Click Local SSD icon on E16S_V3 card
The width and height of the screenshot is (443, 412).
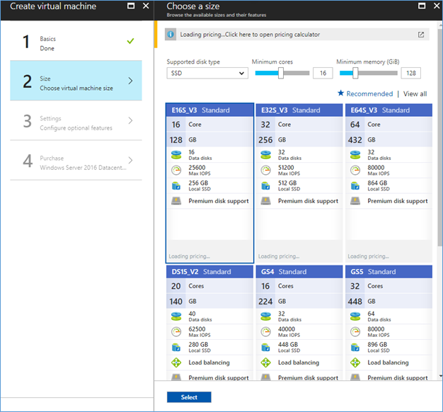click(176, 185)
